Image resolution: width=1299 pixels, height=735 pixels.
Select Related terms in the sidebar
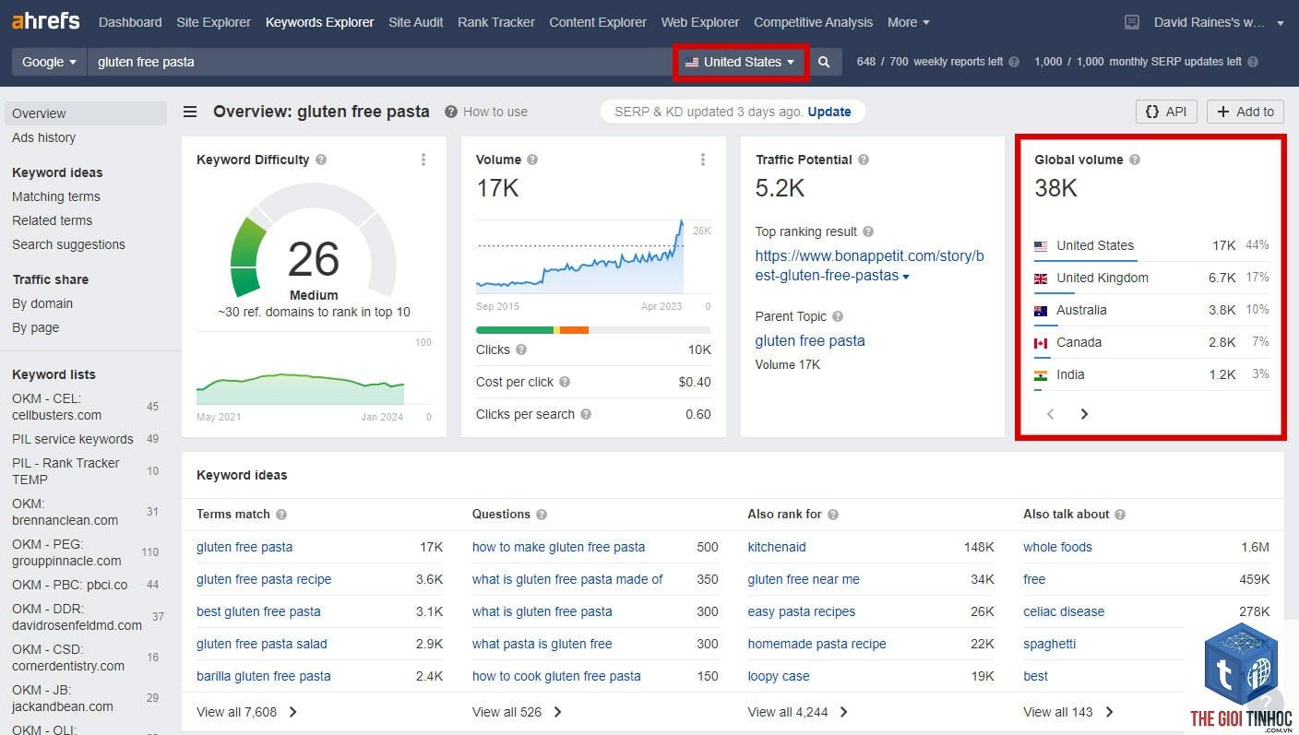coord(52,220)
